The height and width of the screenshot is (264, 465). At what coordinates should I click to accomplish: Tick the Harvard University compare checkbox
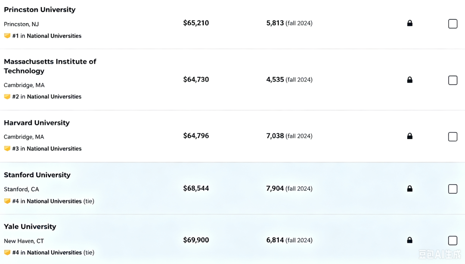[x=453, y=137]
